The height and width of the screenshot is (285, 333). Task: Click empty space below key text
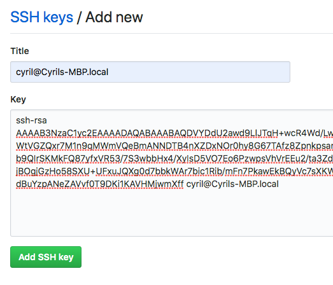coord(172,212)
